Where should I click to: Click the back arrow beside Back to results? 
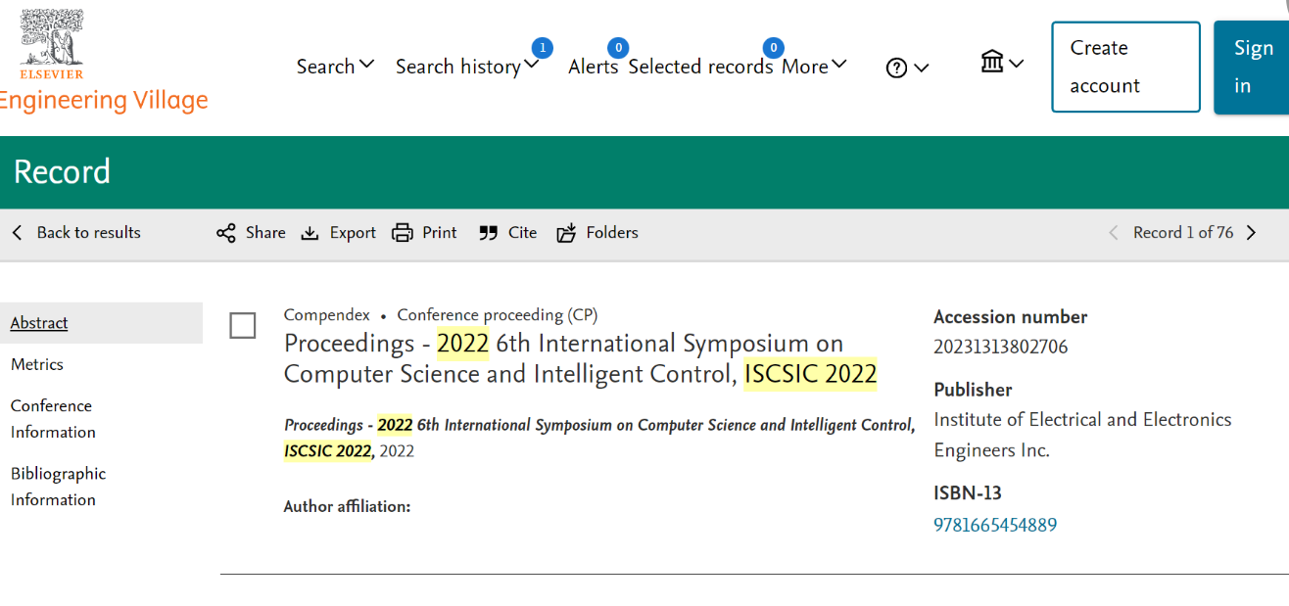pos(17,232)
